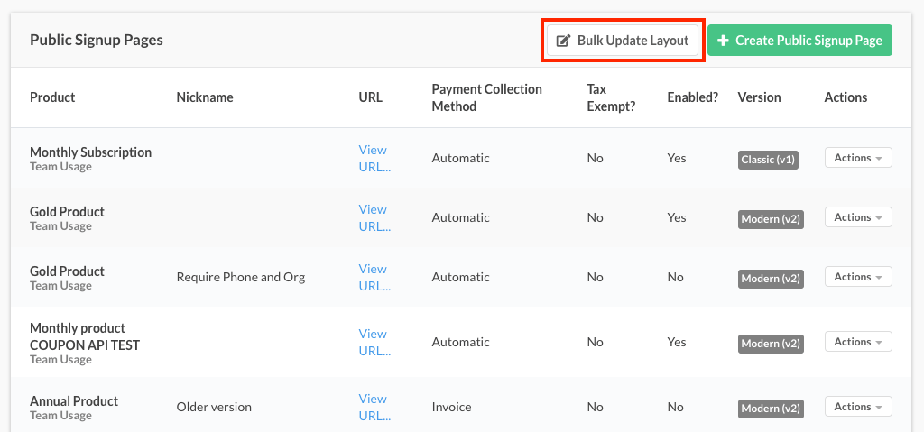Screen dimensions: 924x432
Task: Click the Bulk Update Layout button
Action: point(623,41)
